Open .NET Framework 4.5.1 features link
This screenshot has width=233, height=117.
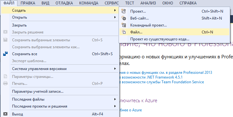tap(151, 77)
